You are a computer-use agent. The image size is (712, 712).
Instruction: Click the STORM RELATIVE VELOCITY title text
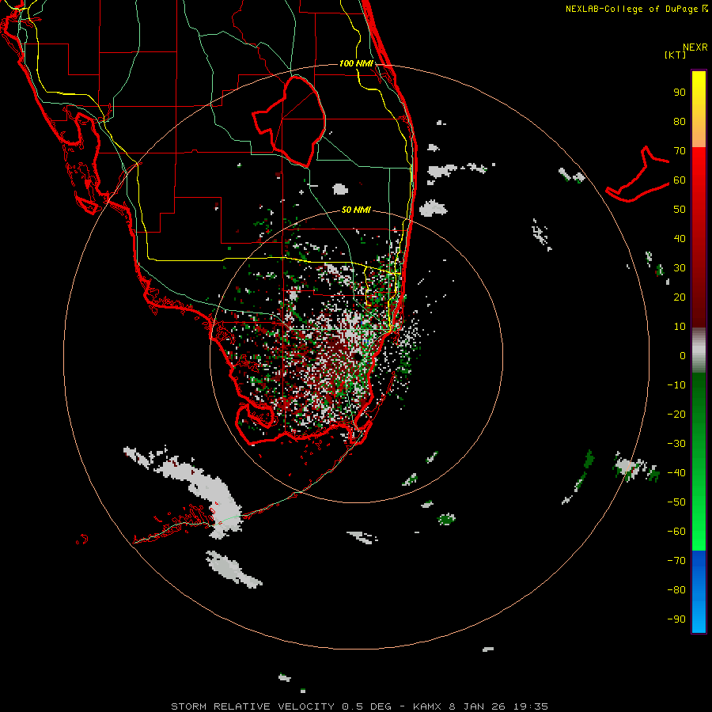[252, 706]
